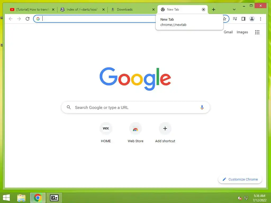
Task: Focus the Search Google or type a URL box
Action: point(135,107)
